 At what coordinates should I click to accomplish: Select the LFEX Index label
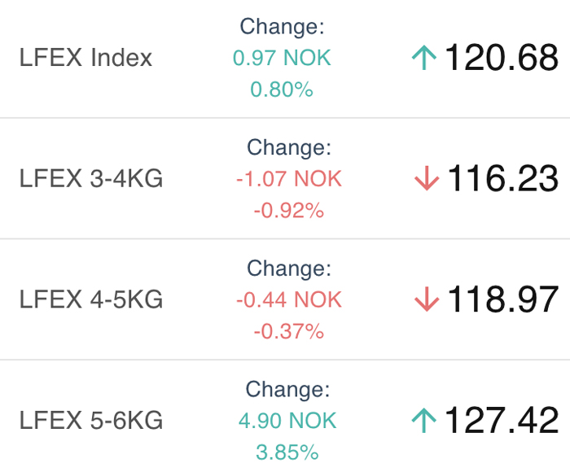(85, 58)
